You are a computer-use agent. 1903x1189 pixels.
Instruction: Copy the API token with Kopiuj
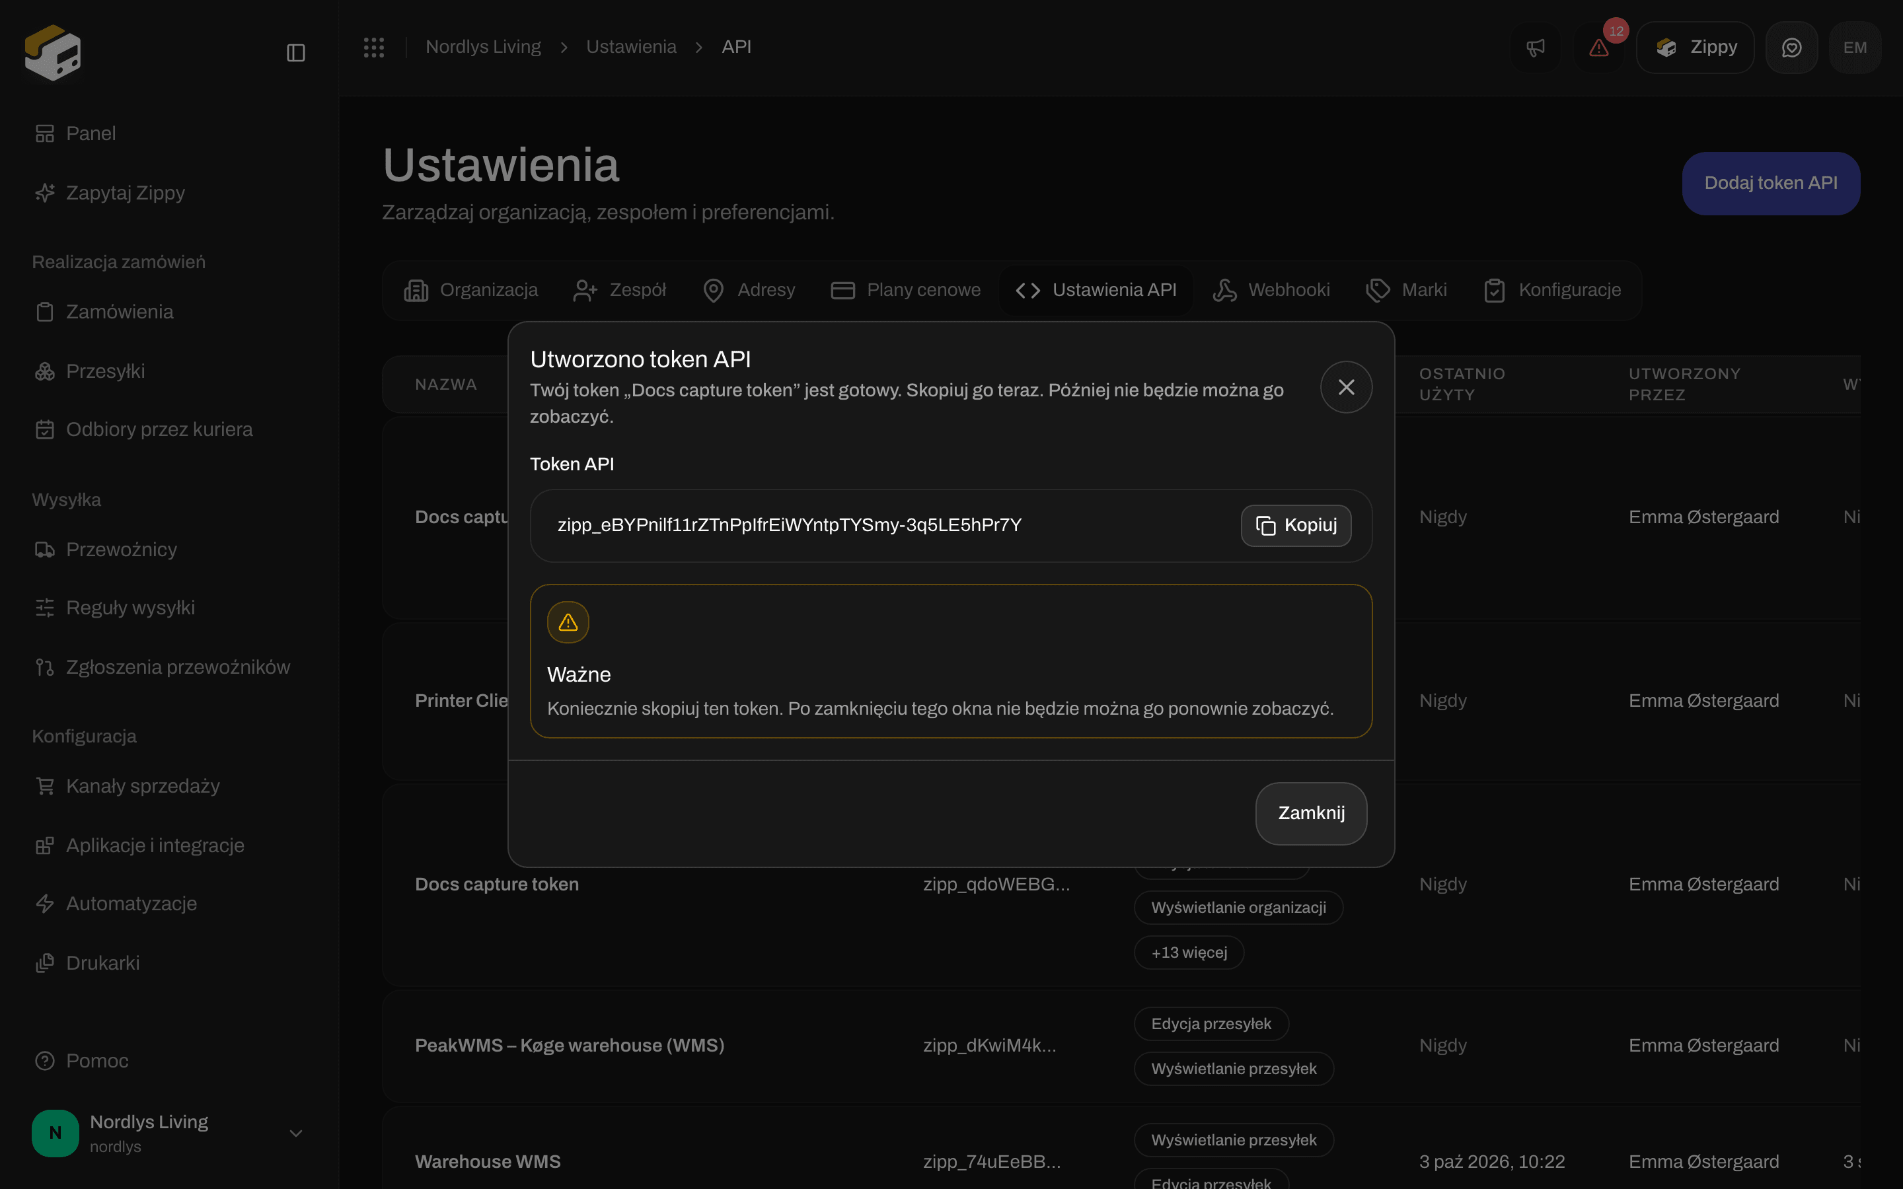[x=1296, y=525]
